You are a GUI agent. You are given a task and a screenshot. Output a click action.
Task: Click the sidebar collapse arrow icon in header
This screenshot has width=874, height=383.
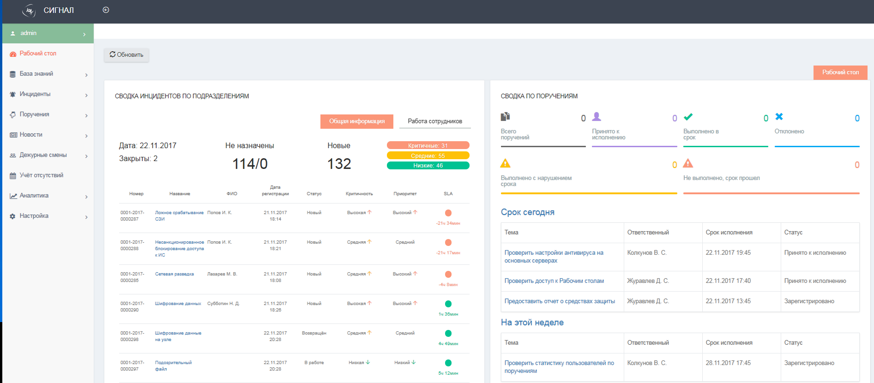coord(106,10)
